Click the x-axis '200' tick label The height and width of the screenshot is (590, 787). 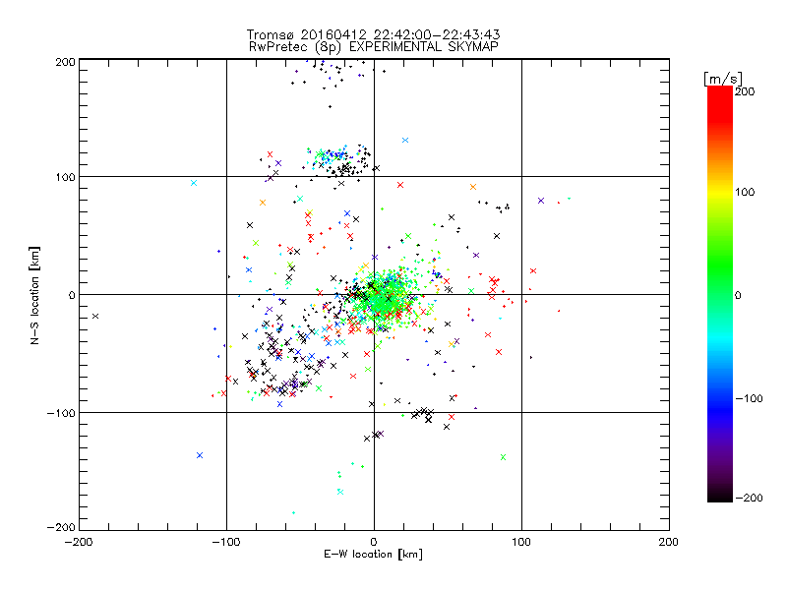click(669, 542)
